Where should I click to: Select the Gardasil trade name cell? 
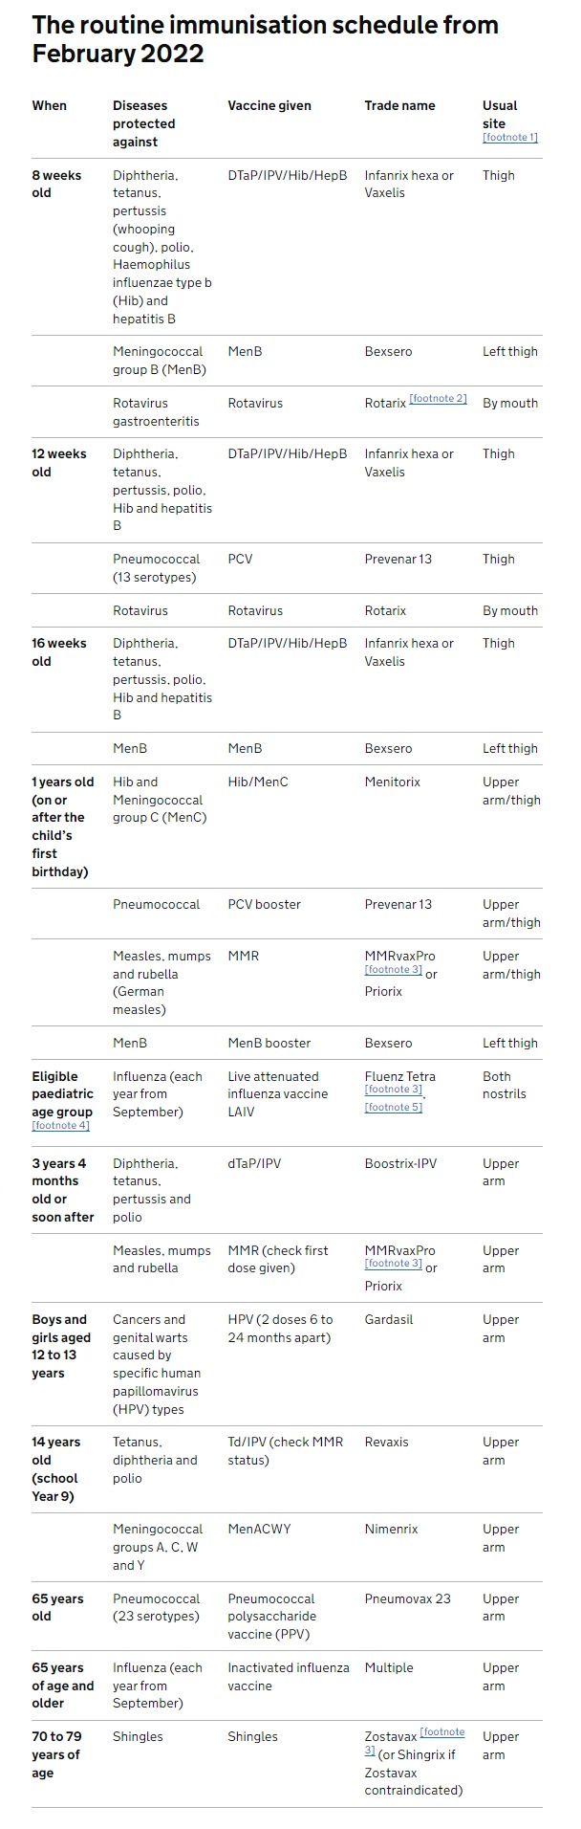389,1320
